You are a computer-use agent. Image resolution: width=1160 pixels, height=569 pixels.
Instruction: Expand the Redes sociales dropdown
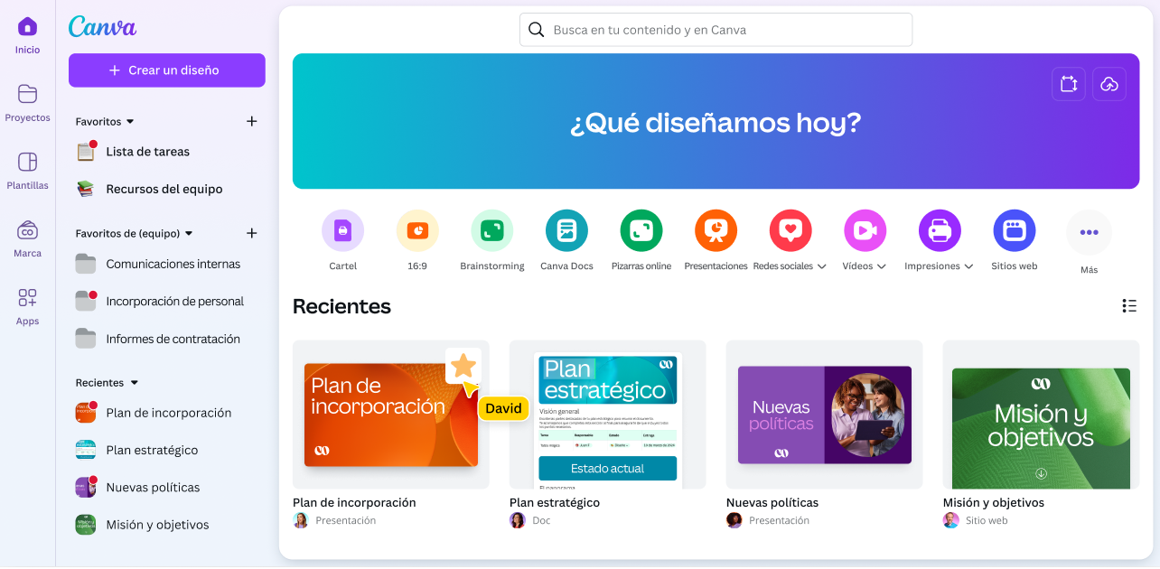coord(821,266)
